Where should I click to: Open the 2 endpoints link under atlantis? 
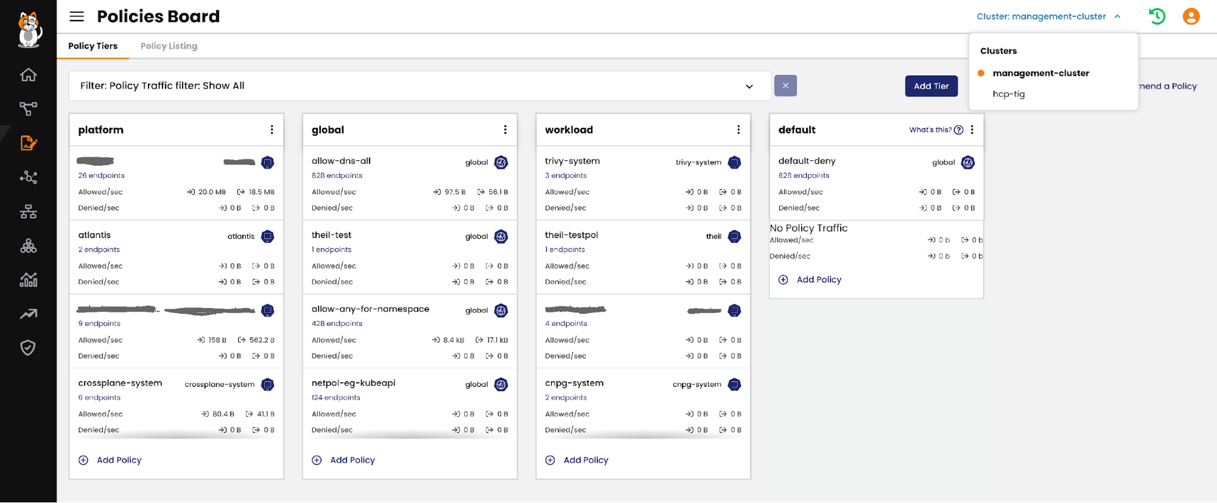click(x=99, y=250)
